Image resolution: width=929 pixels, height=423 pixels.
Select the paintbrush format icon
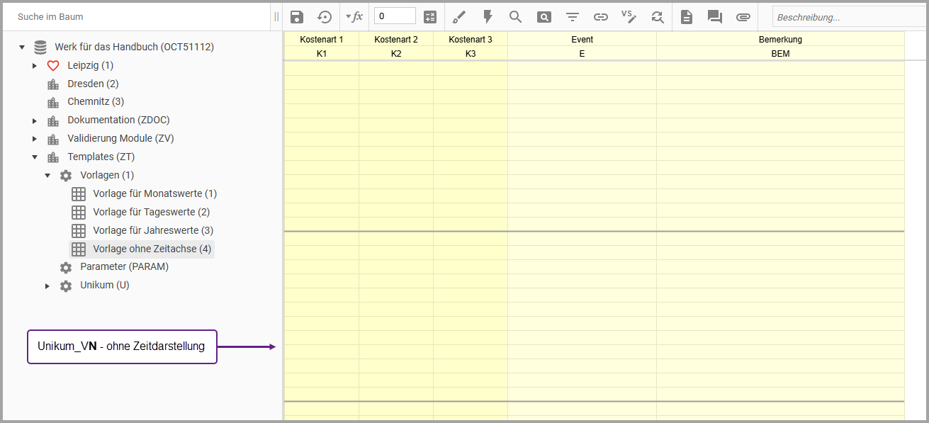point(459,17)
